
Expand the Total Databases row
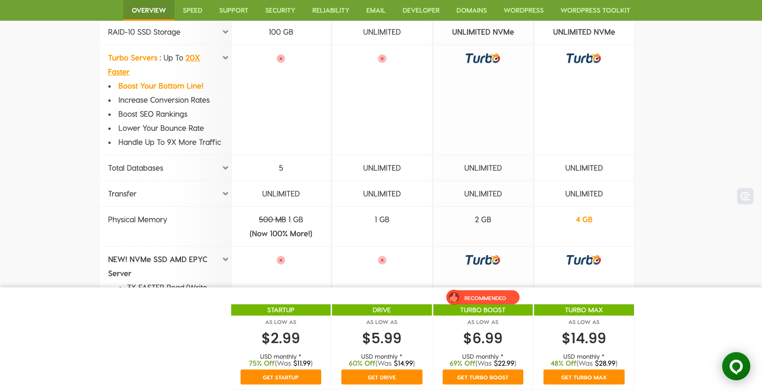click(226, 168)
